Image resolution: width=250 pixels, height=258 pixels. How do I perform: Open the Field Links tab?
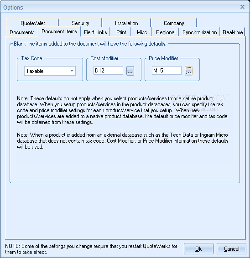point(95,32)
